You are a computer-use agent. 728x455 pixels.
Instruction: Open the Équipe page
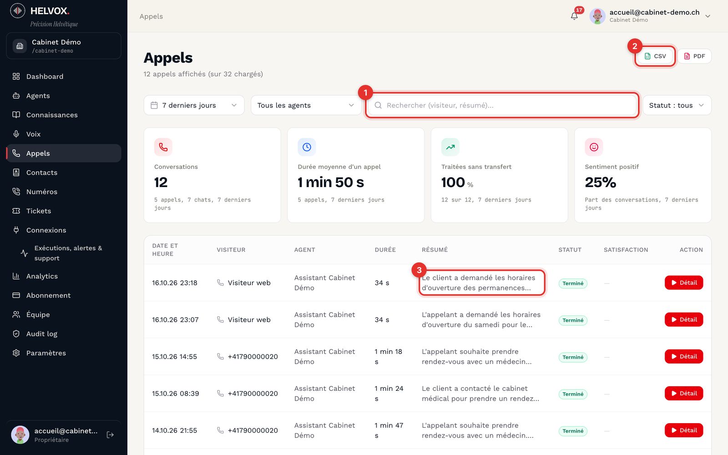(x=64, y=314)
